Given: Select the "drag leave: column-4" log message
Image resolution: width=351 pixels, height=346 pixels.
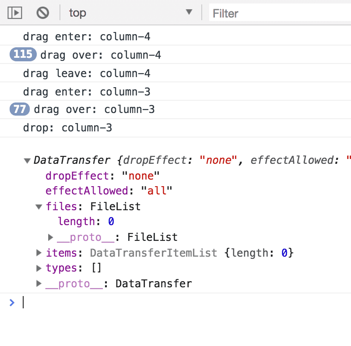Looking at the screenshot, I should click(87, 73).
